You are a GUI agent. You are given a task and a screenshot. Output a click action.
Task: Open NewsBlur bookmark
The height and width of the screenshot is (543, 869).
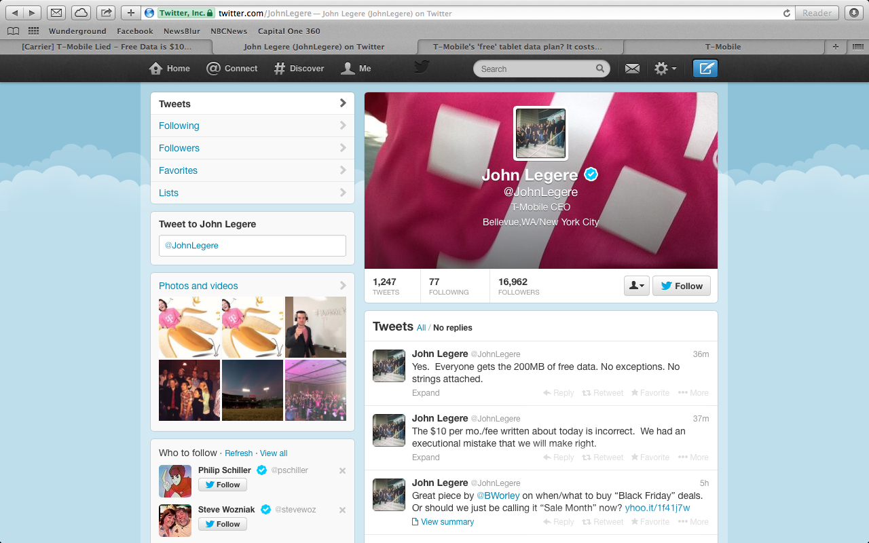pyautogui.click(x=182, y=31)
